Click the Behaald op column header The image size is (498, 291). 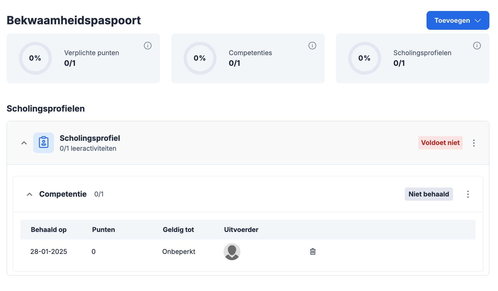pyautogui.click(x=49, y=230)
